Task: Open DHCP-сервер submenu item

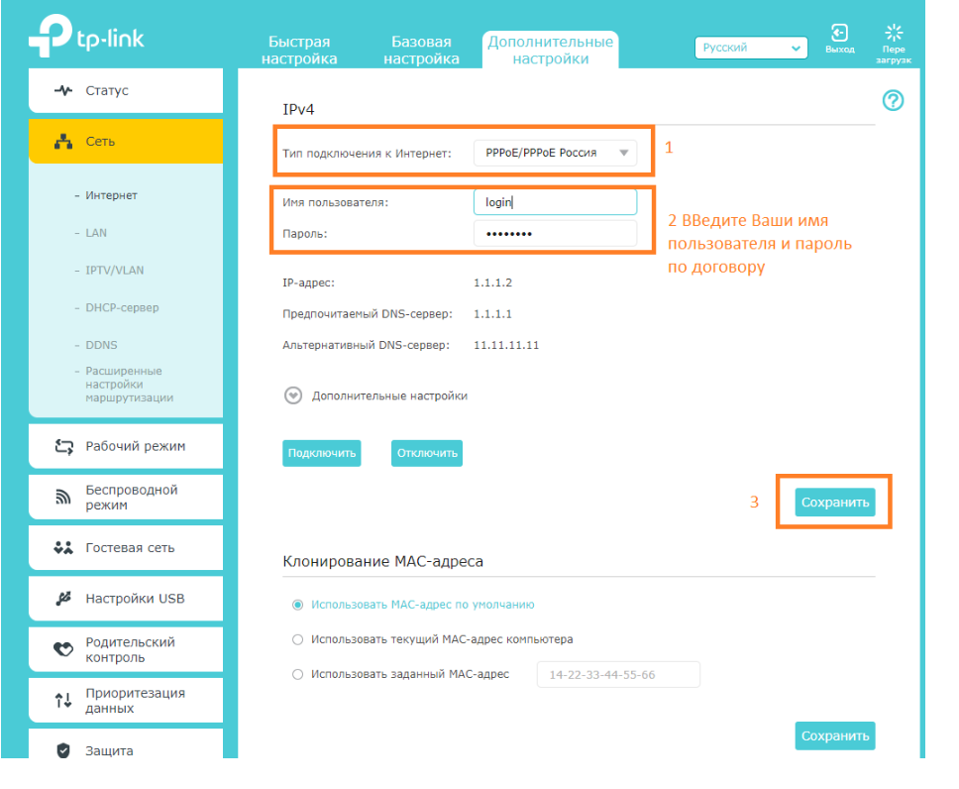Action: tap(122, 307)
